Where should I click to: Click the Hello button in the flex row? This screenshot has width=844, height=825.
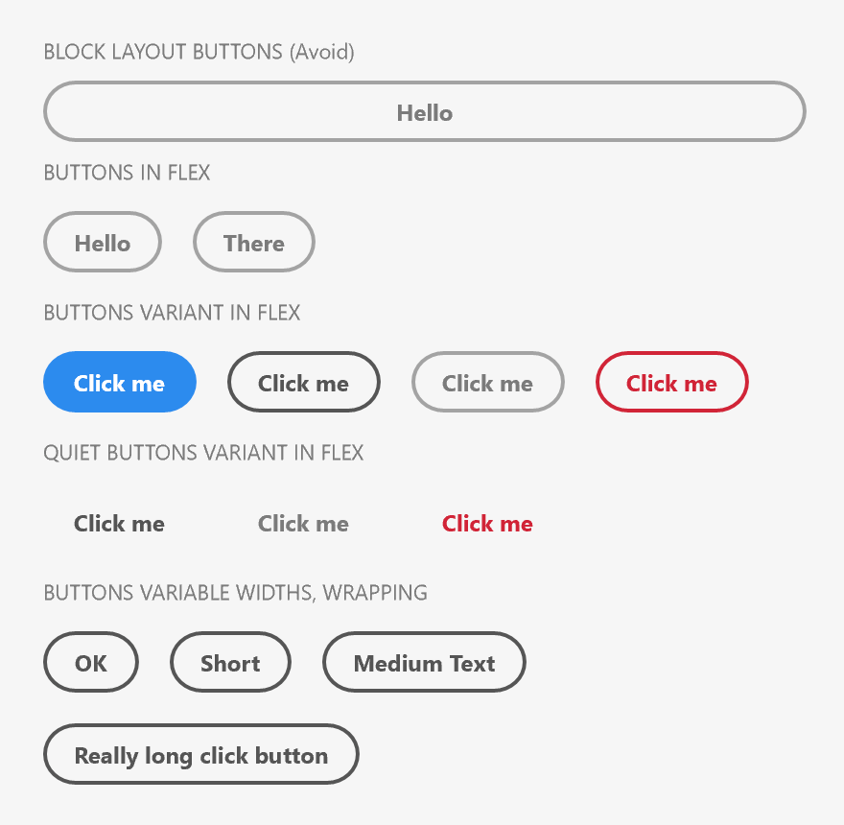(x=102, y=242)
